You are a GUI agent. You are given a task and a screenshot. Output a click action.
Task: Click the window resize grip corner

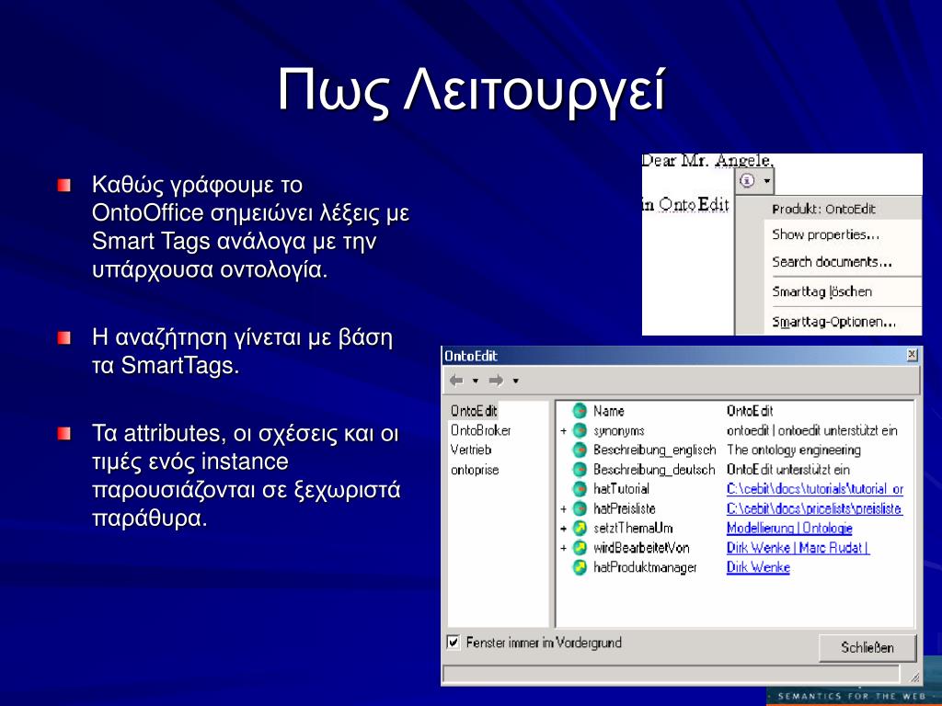point(914,677)
